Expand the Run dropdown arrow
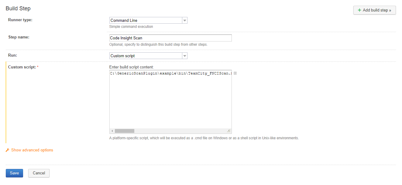The image size is (402, 185). pos(184,56)
